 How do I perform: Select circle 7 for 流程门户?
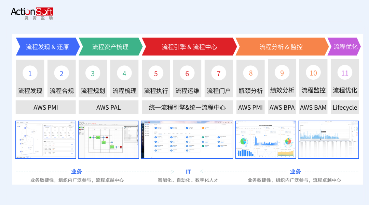tap(219, 74)
